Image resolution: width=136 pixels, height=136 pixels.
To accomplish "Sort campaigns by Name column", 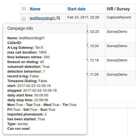I will pos(35,9).
